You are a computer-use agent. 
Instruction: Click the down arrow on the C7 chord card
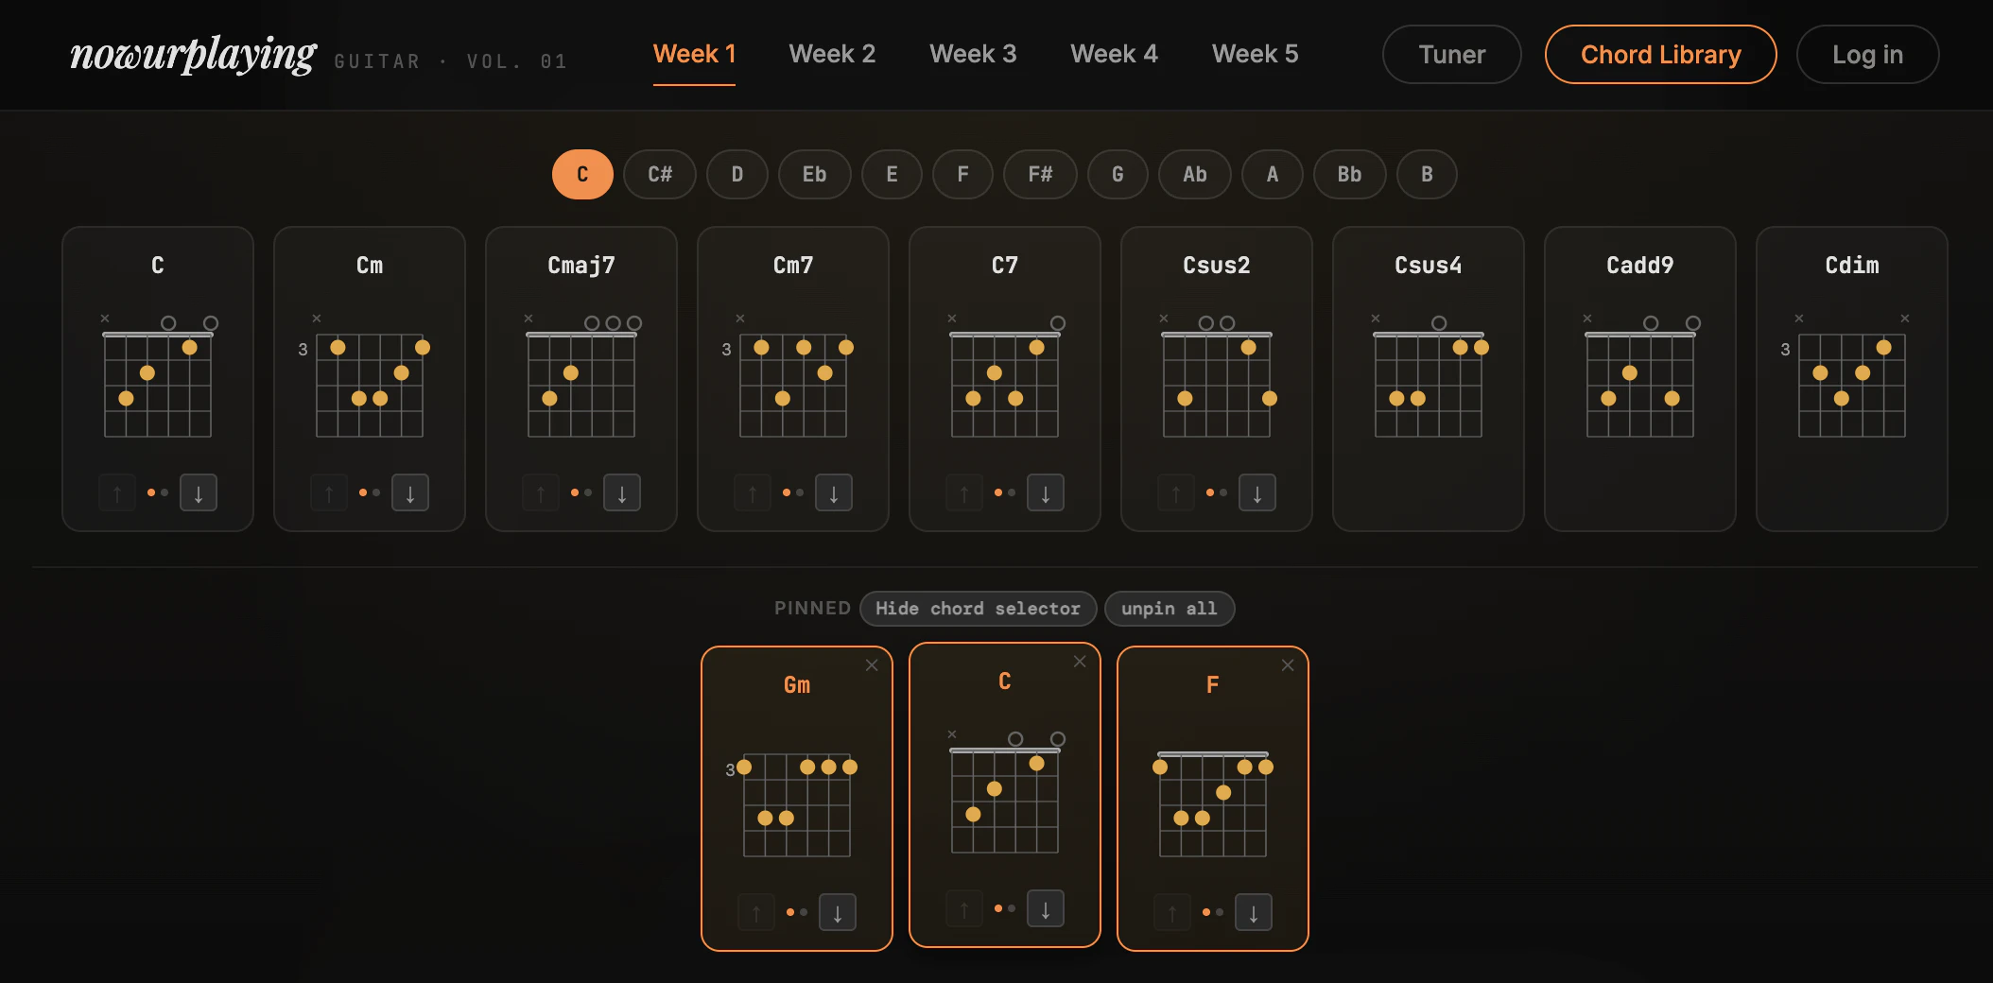1046,491
